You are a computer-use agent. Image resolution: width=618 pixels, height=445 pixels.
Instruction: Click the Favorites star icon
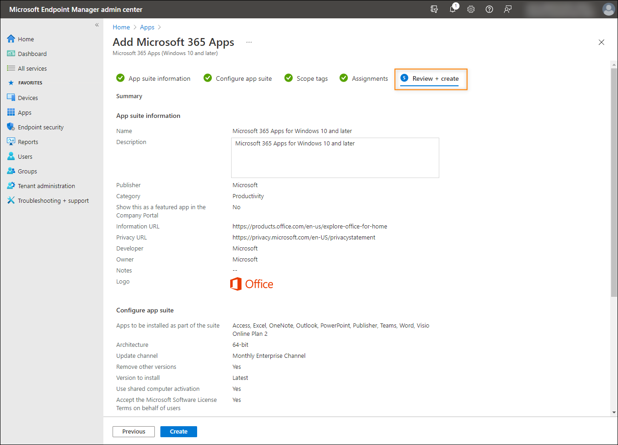(x=11, y=83)
